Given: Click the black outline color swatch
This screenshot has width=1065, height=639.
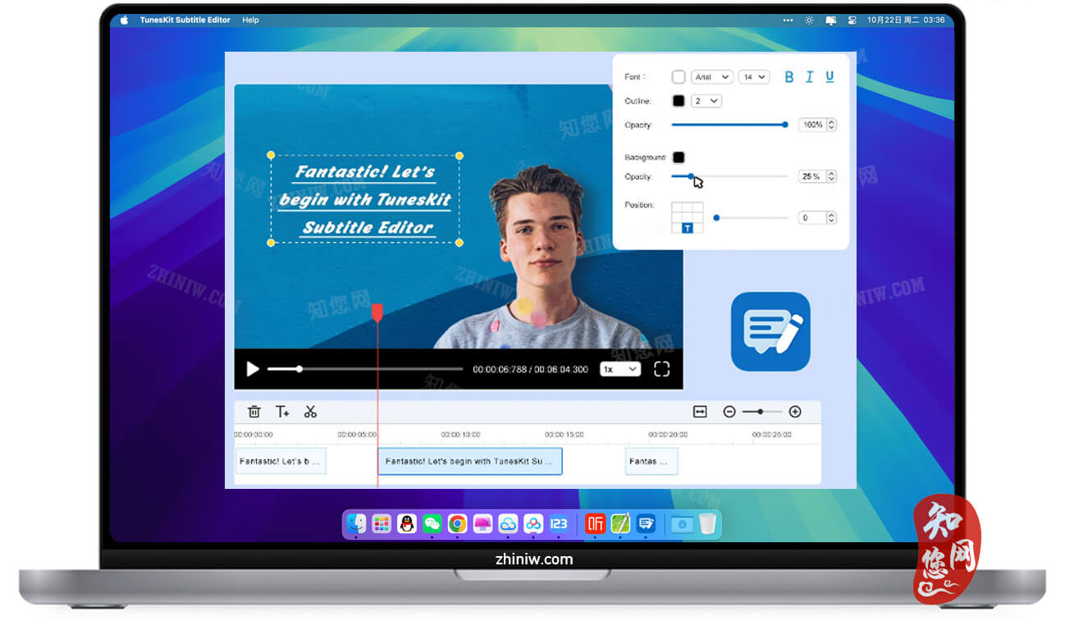Looking at the screenshot, I should click(679, 101).
